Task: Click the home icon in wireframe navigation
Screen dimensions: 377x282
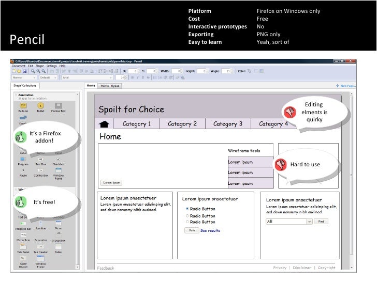Action: point(104,124)
